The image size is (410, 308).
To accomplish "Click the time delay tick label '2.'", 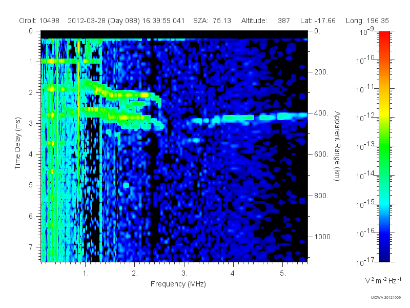I will pyautogui.click(x=32, y=93).
